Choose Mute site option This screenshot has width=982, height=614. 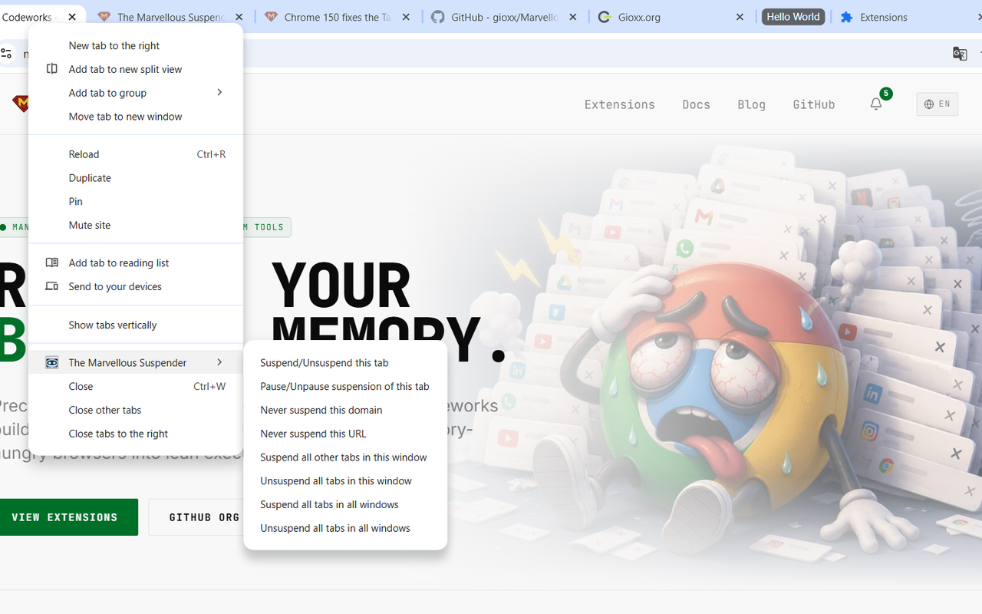[136, 226]
